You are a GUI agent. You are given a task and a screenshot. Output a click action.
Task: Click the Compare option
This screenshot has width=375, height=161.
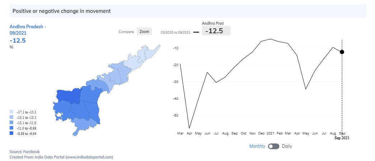[126, 32]
